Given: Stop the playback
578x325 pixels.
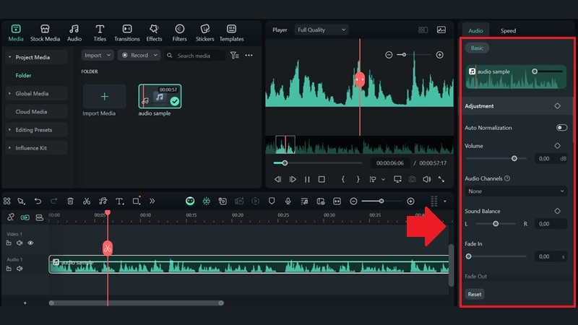Looking at the screenshot, I should [322, 179].
